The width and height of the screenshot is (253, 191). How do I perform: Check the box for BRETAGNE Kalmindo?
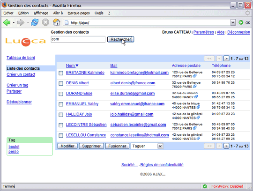(61, 73)
